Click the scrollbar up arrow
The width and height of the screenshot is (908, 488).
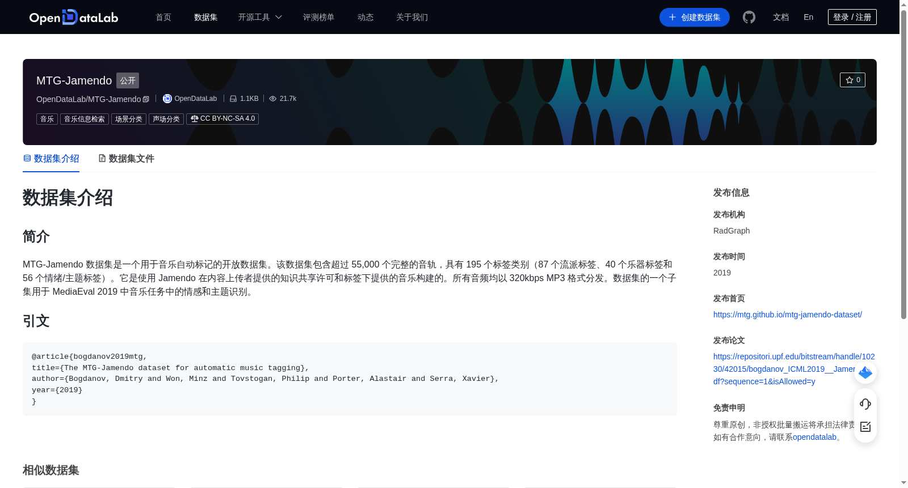(x=903, y=5)
